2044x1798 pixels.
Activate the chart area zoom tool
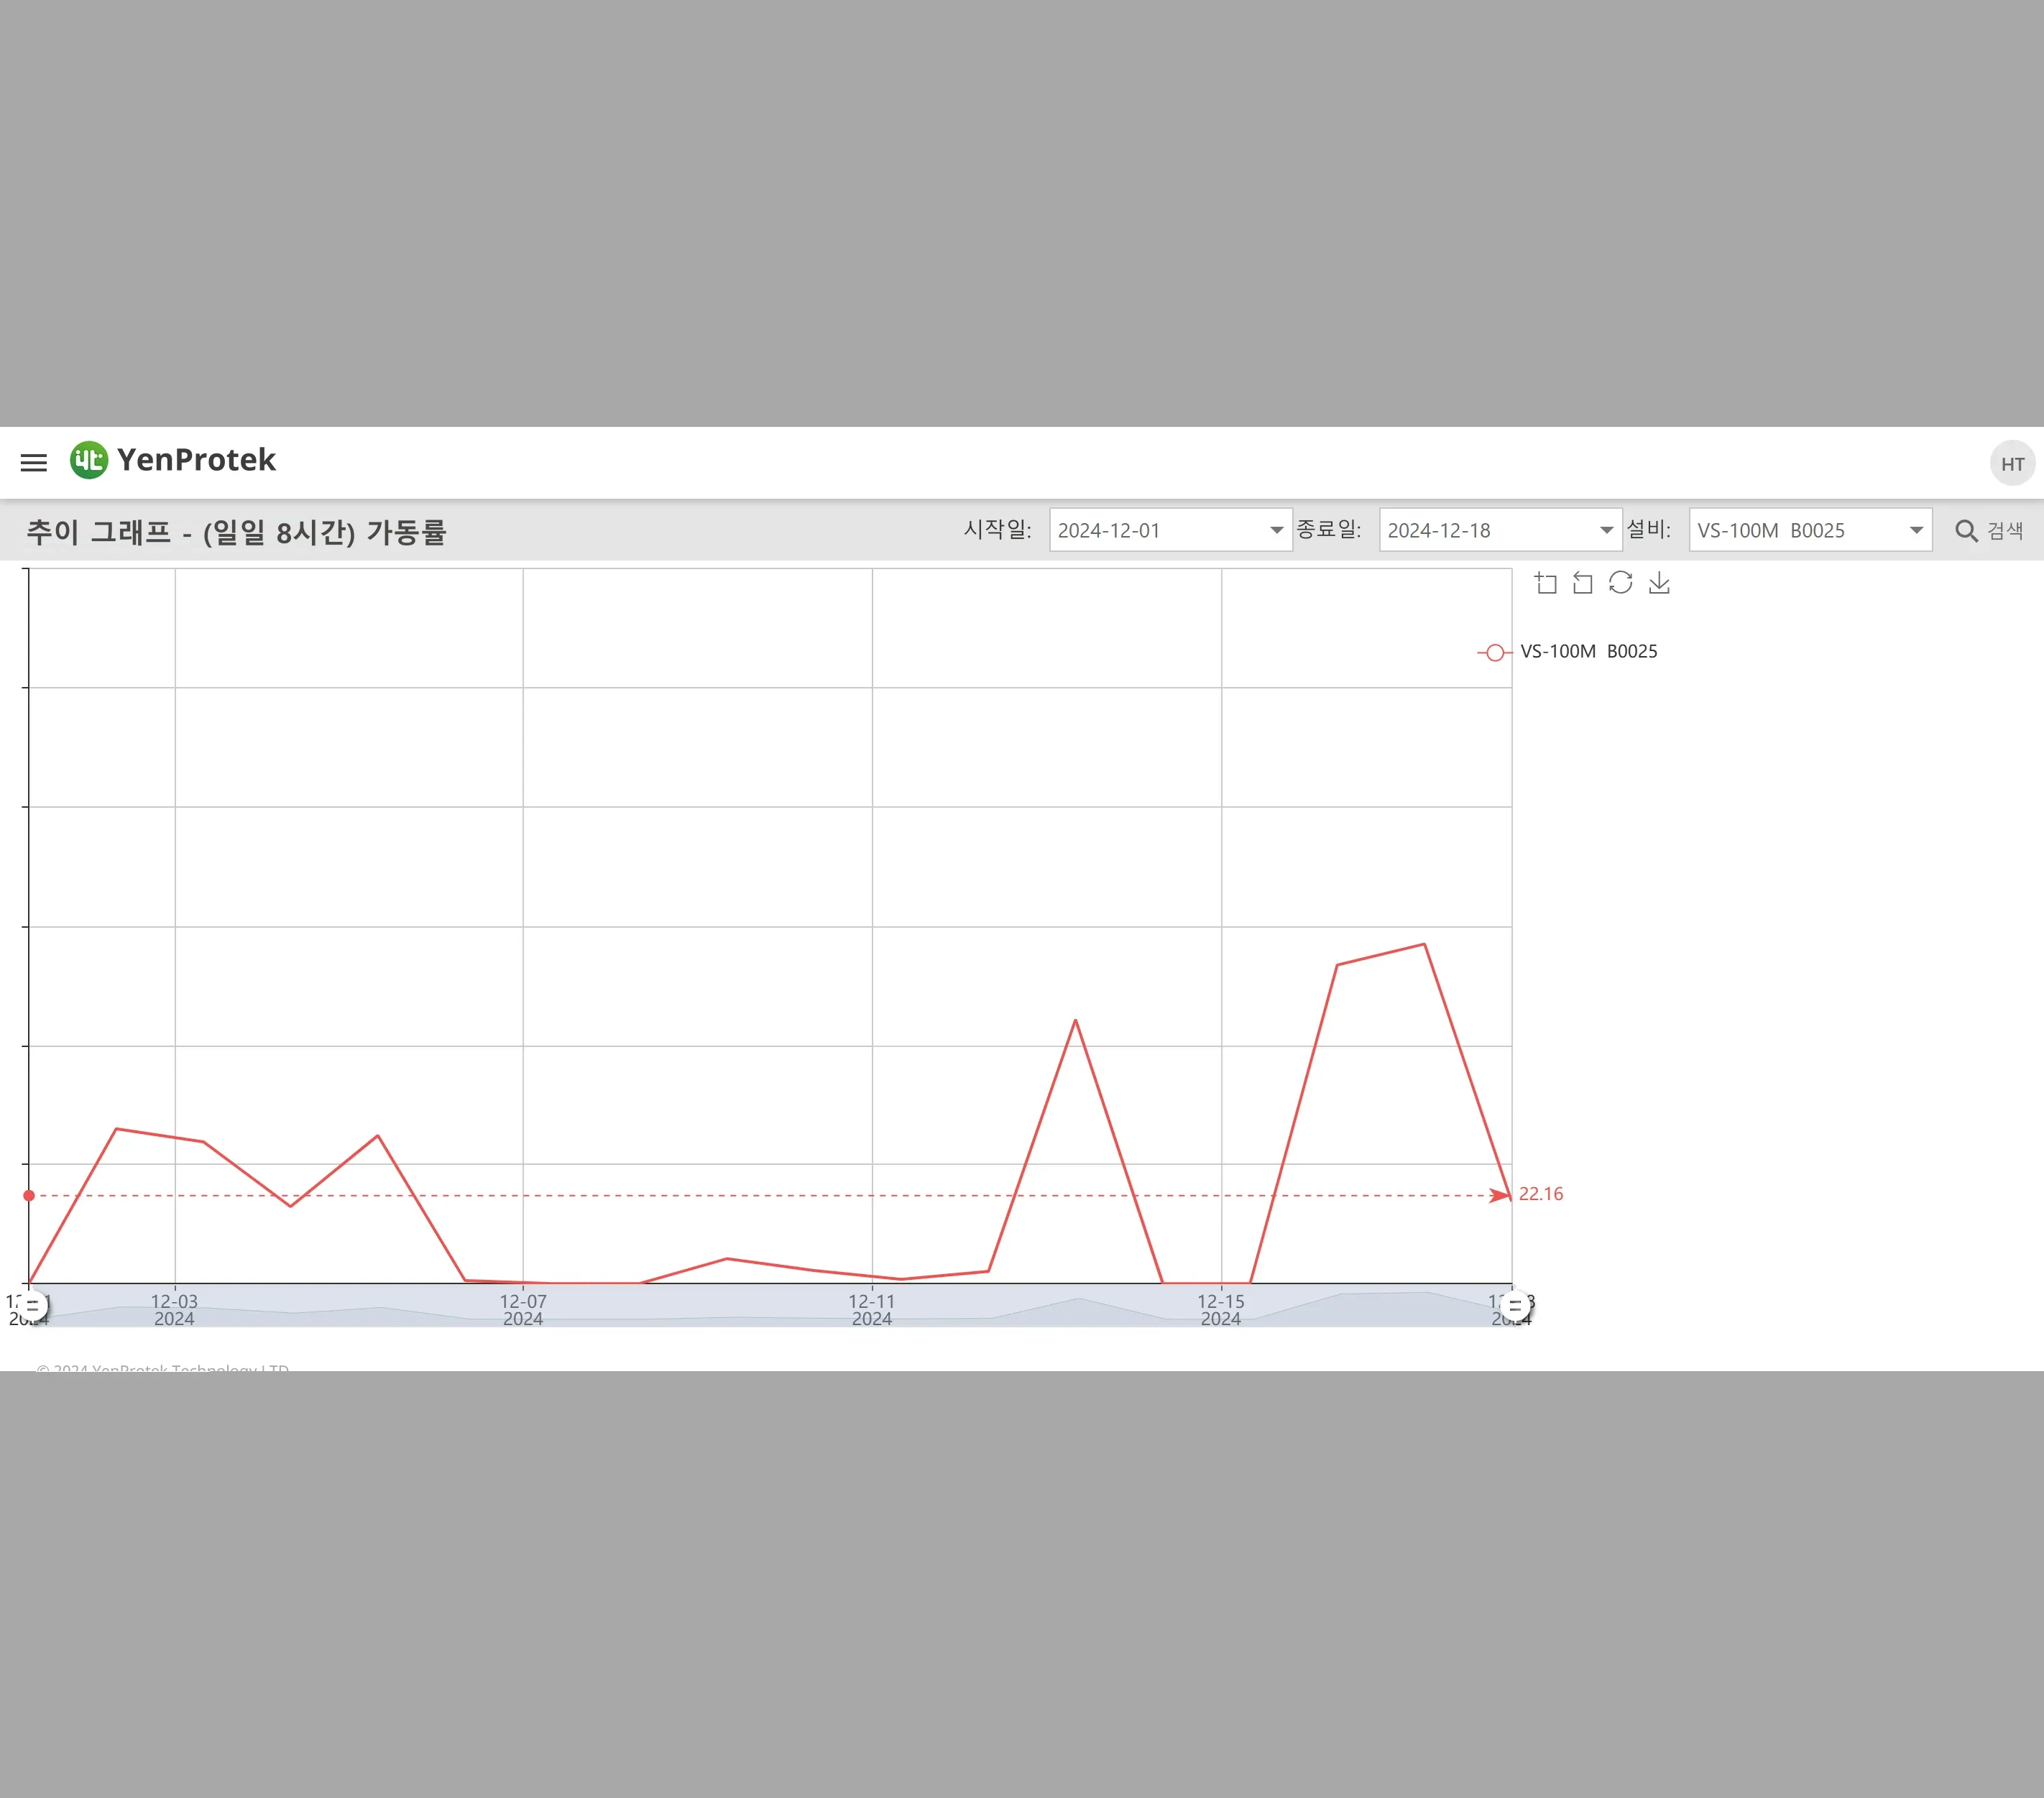pyautogui.click(x=1546, y=583)
